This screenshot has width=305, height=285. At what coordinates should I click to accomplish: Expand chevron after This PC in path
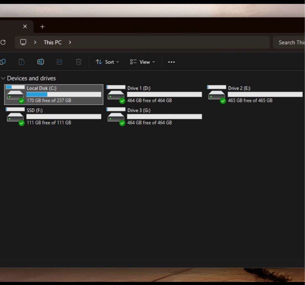click(70, 42)
